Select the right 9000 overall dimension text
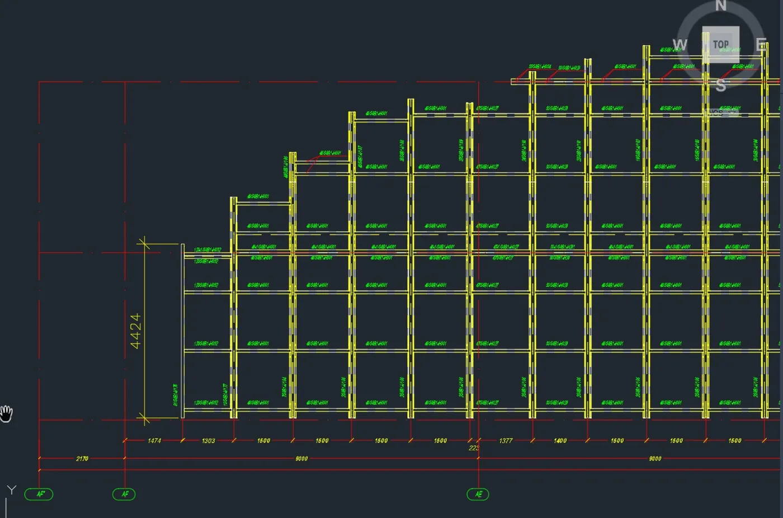783x518 pixels. click(x=655, y=459)
